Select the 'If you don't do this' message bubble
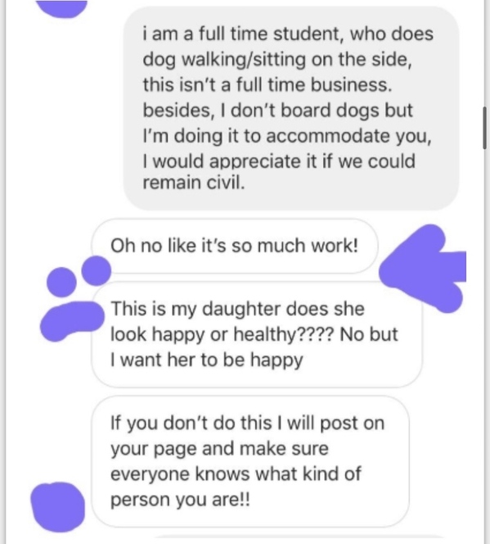This screenshot has width=490, height=544. tap(250, 461)
